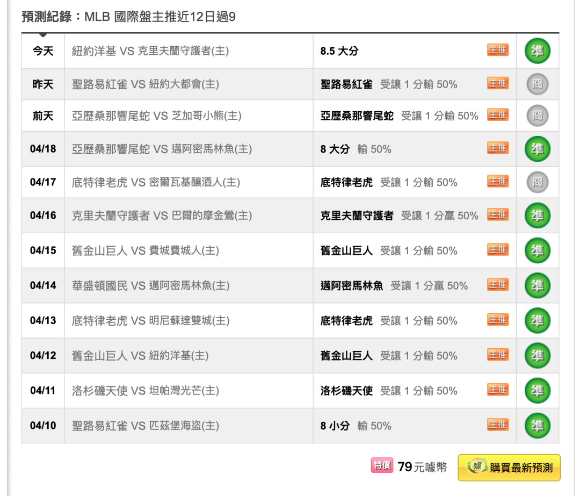This screenshot has height=496, width=580.
Task: Click the 邁阿密馬林魚 受讓 1 分贏 50% prediction
Action: coord(394,285)
